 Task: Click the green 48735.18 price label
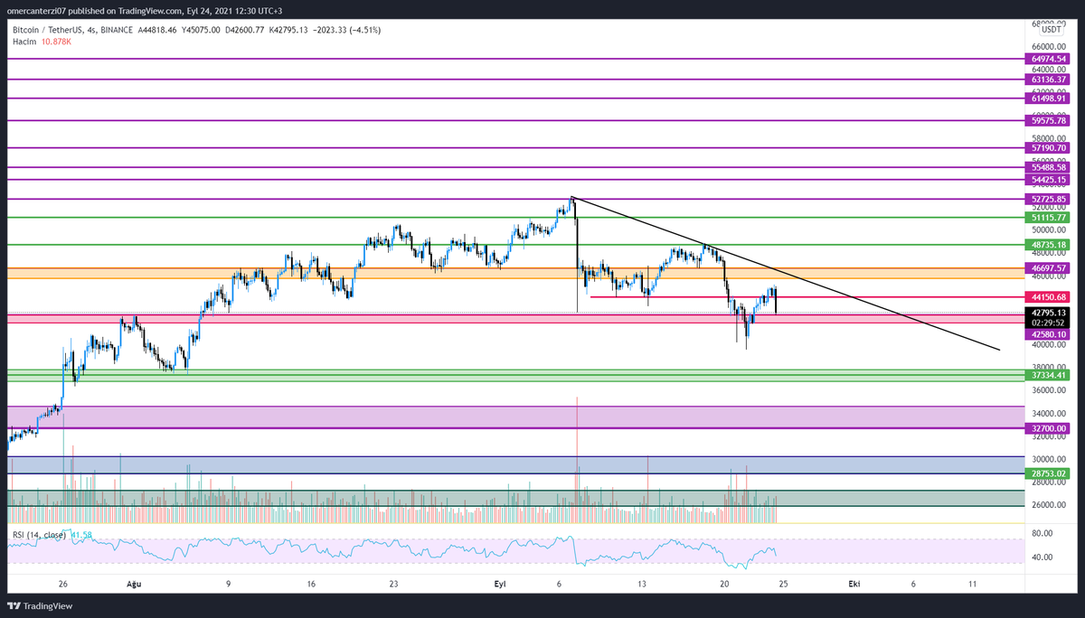click(1048, 244)
